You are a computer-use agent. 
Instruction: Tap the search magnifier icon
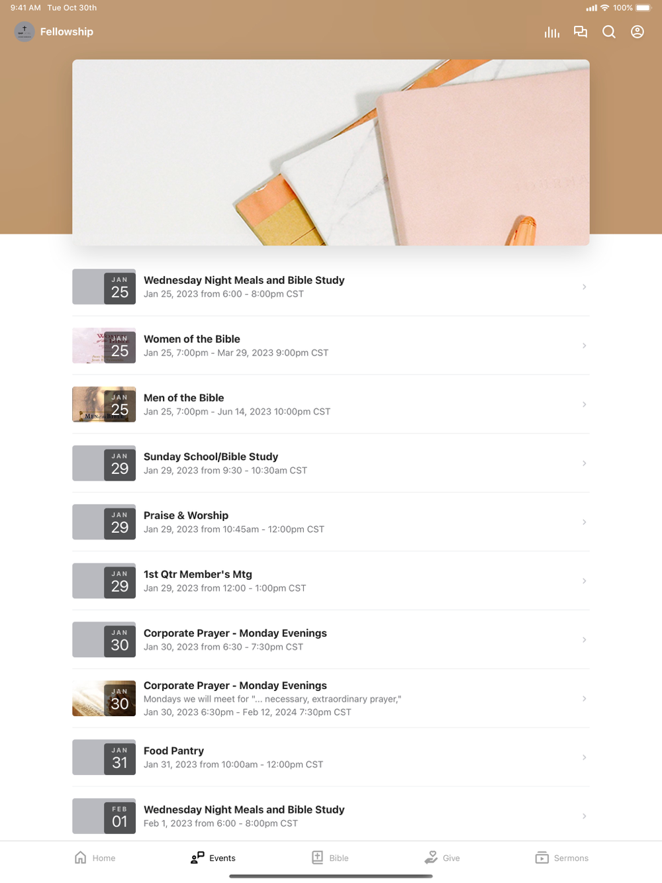tap(609, 32)
